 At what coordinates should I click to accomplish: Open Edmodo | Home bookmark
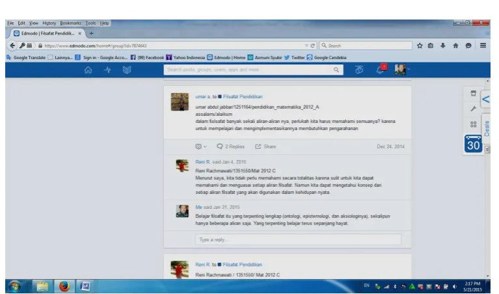coord(226,58)
